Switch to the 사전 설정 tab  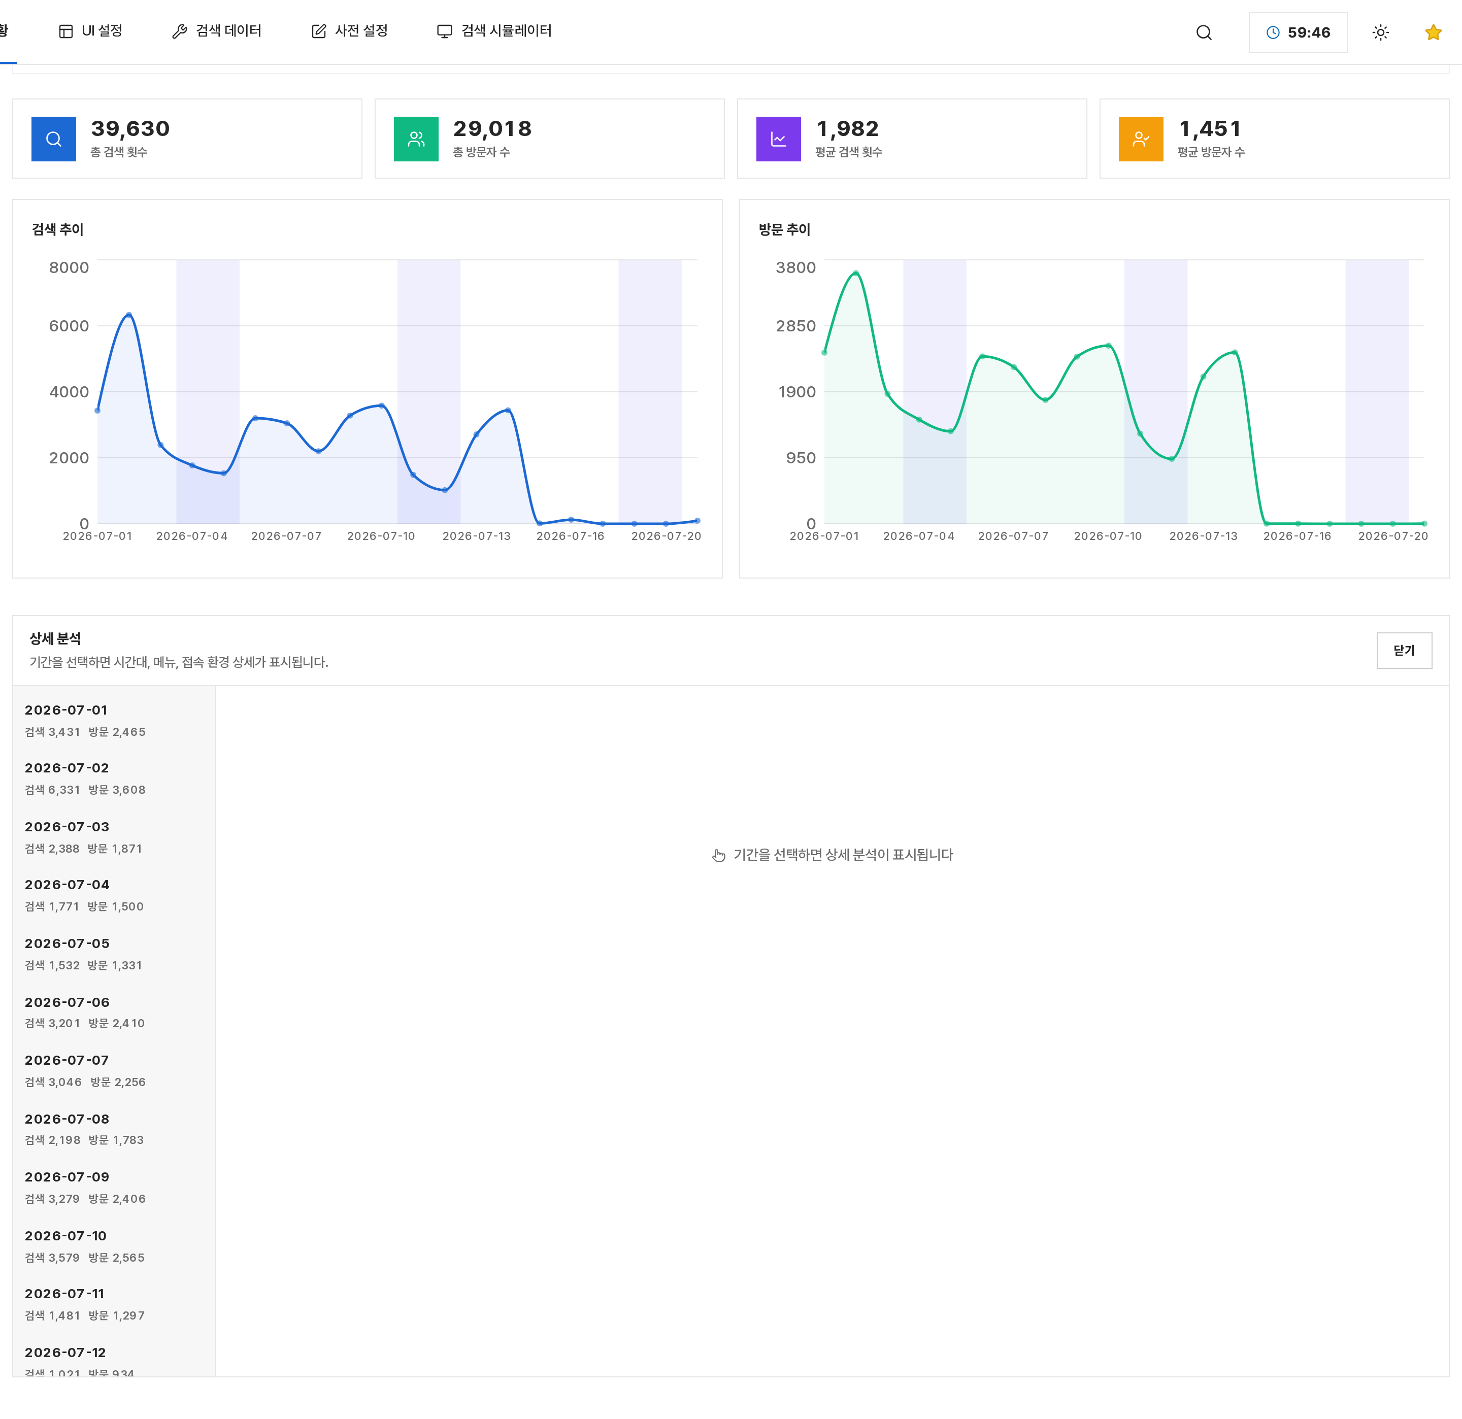350,31
